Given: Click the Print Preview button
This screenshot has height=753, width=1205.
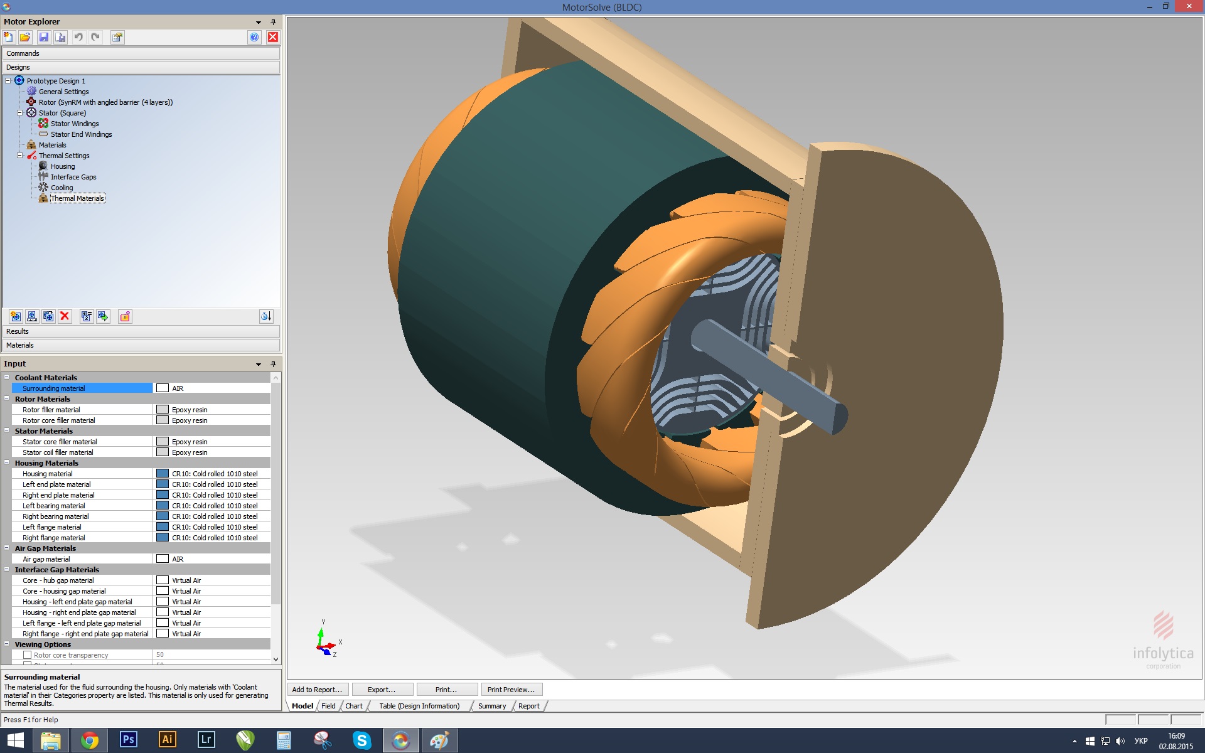Looking at the screenshot, I should (511, 690).
